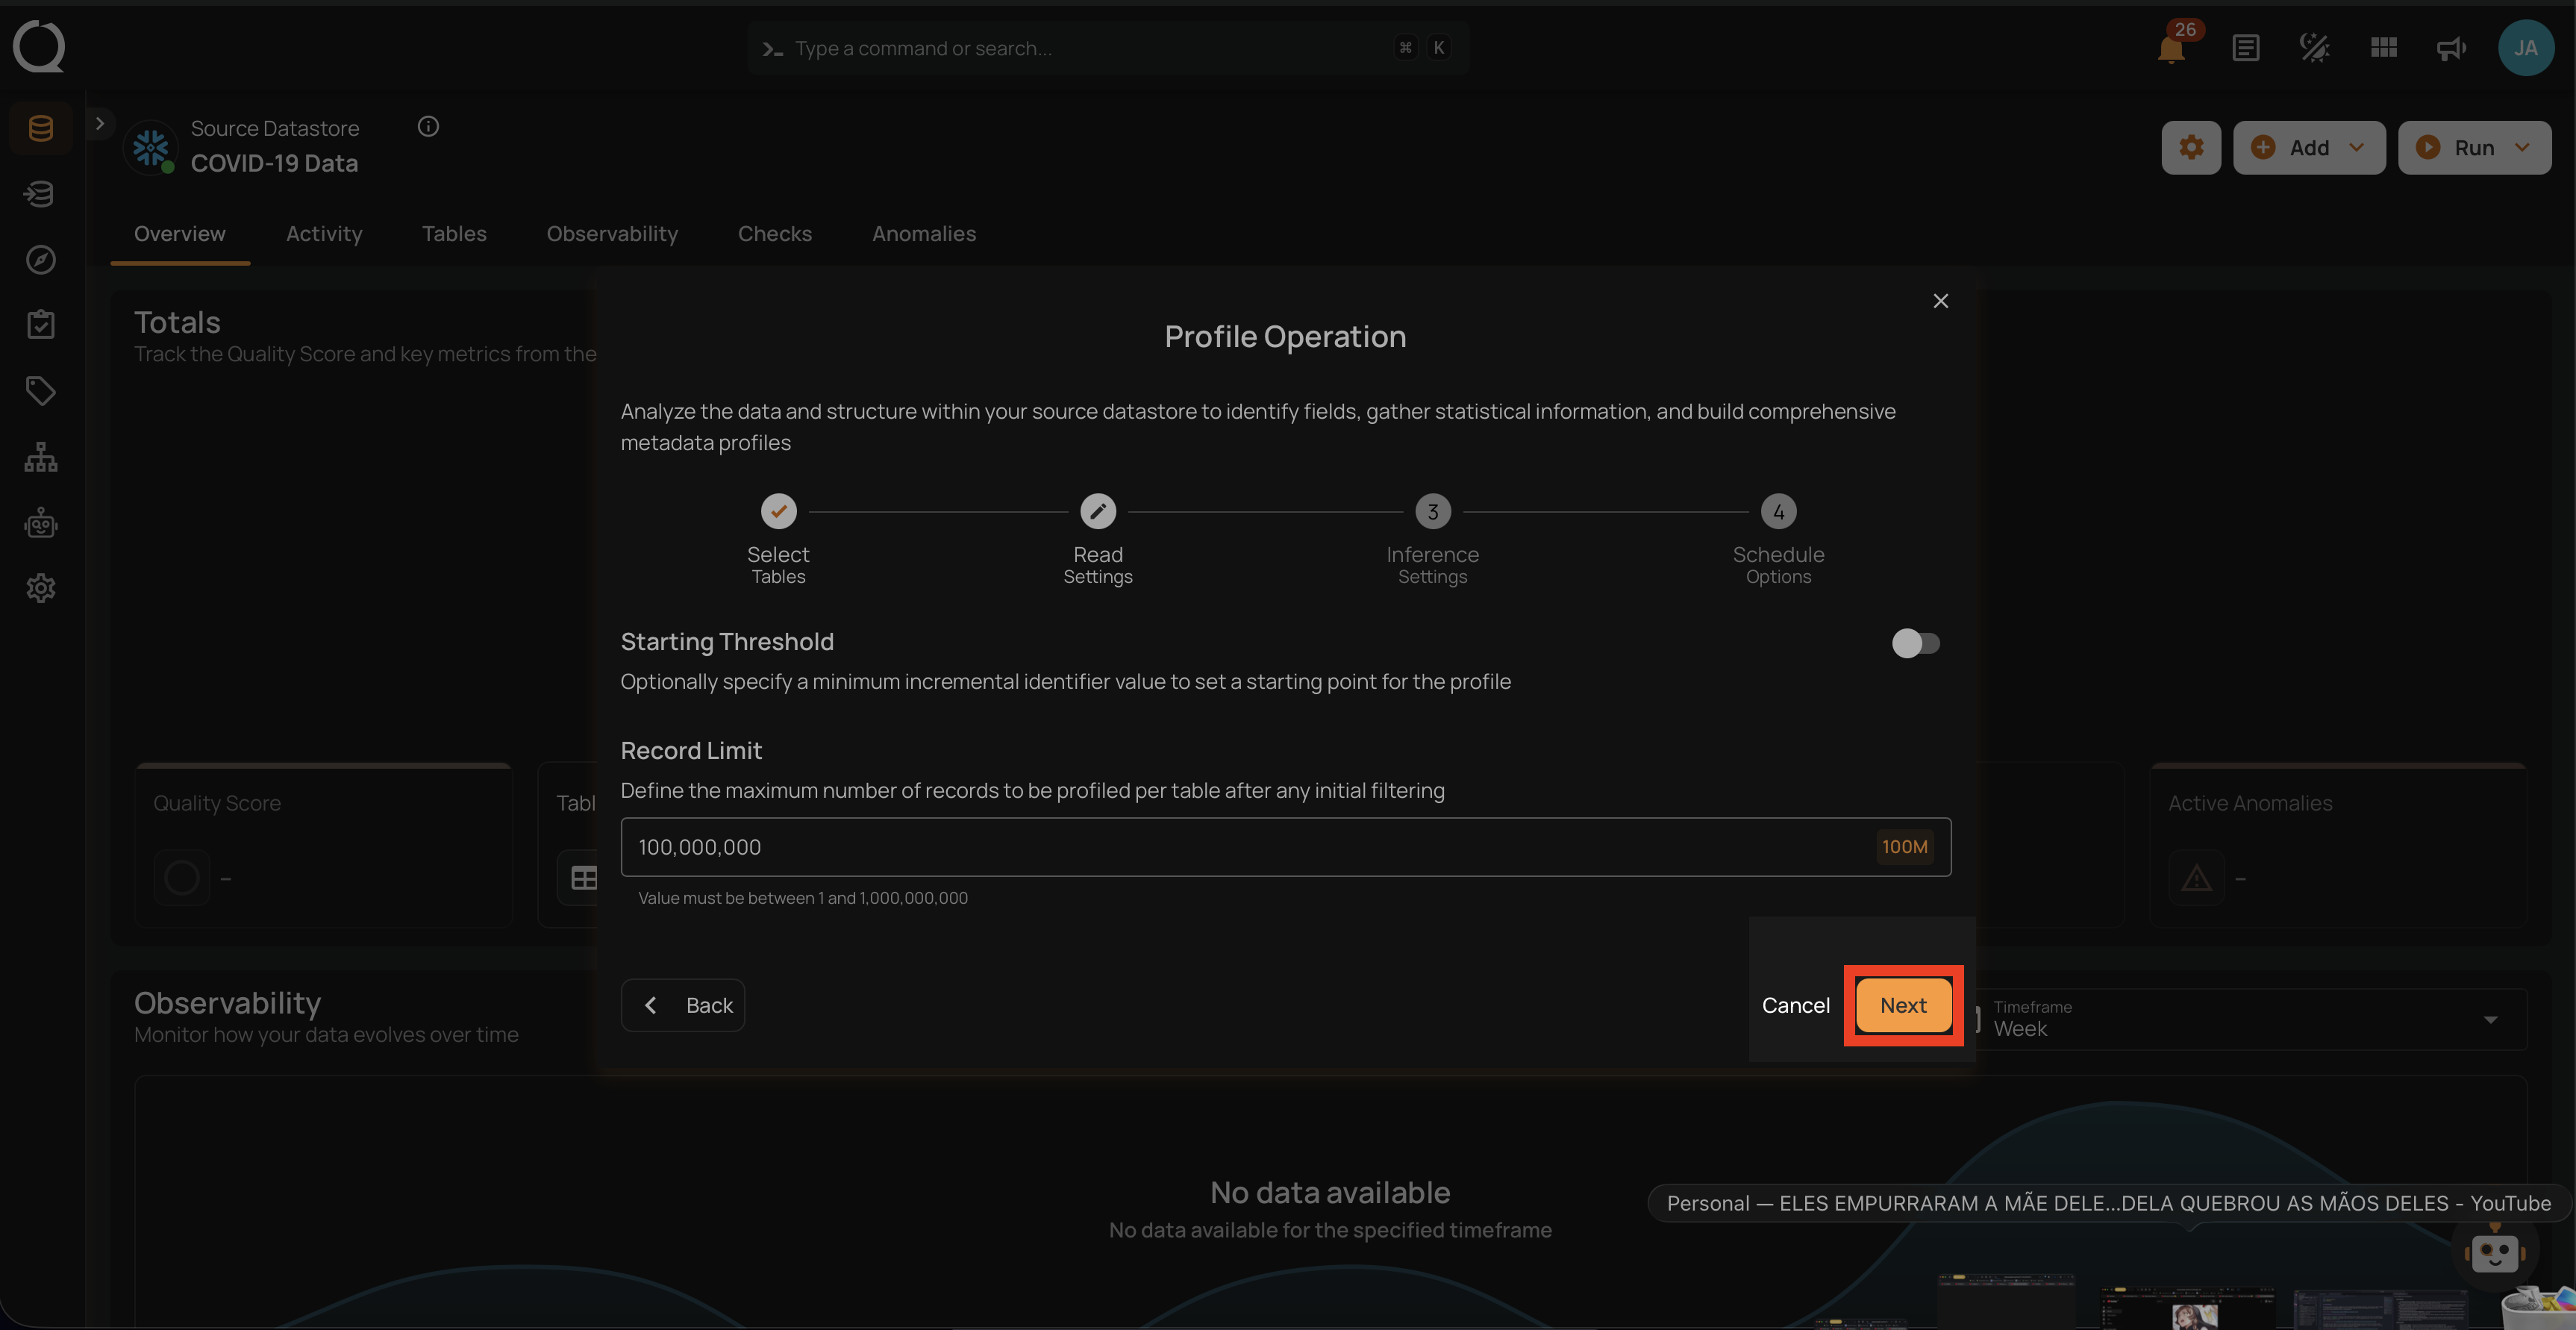
Task: Click the Snowflake logo next to COVID-19 Data
Action: coord(150,147)
